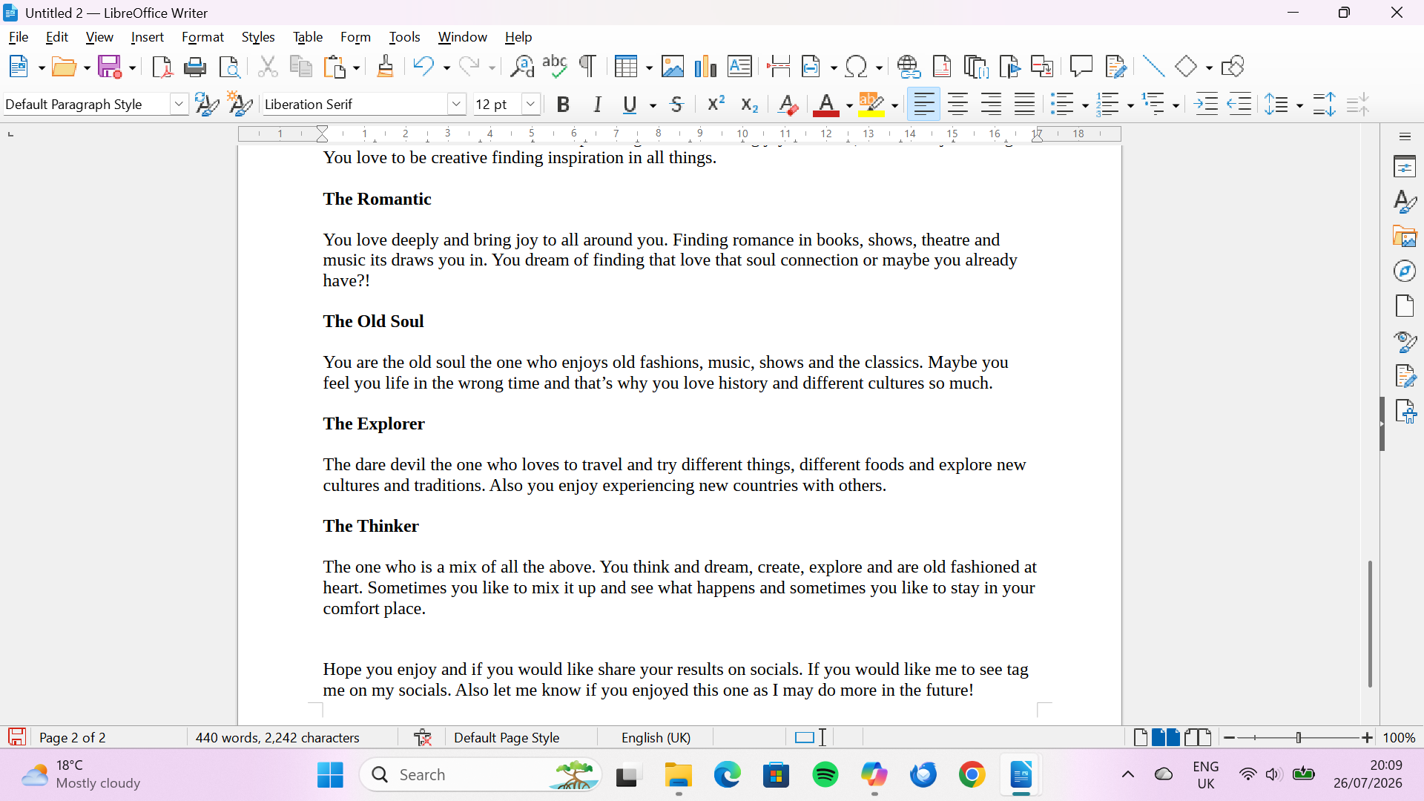This screenshot has width=1424, height=801.
Task: Open the insert table dropdown arrow
Action: click(x=649, y=68)
